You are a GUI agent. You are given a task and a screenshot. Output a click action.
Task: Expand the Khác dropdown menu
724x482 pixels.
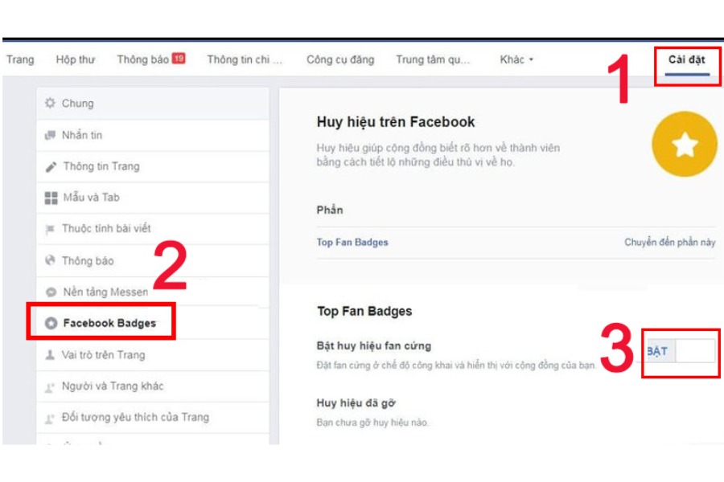tap(516, 59)
